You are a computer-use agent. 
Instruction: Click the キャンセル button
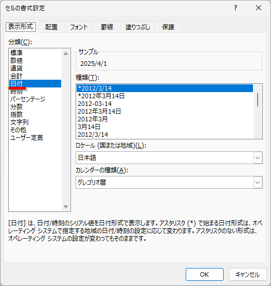click(247, 274)
